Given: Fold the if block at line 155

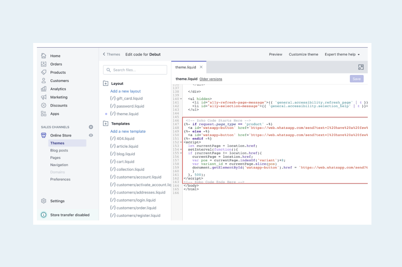Looking at the screenshot, I should [181, 153].
